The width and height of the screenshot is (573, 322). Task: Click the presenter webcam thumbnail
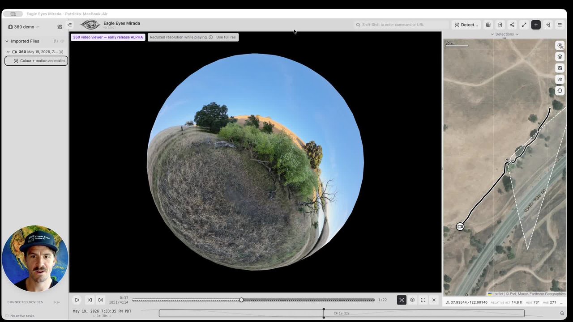(x=35, y=259)
